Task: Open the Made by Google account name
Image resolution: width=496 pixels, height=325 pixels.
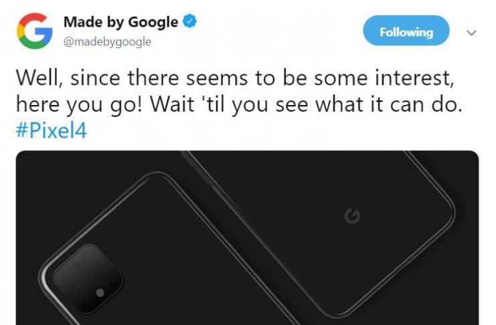Action: click(121, 22)
